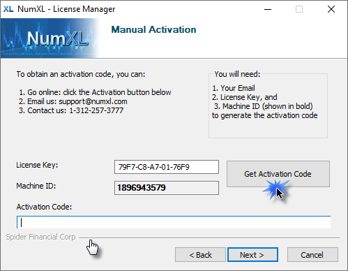Click the 'Activation Code:' label
348x271 pixels.
[x=44, y=207]
